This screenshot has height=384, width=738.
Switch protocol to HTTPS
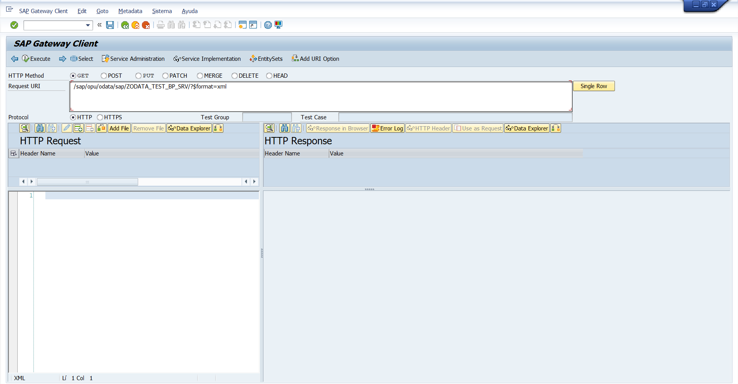(100, 117)
